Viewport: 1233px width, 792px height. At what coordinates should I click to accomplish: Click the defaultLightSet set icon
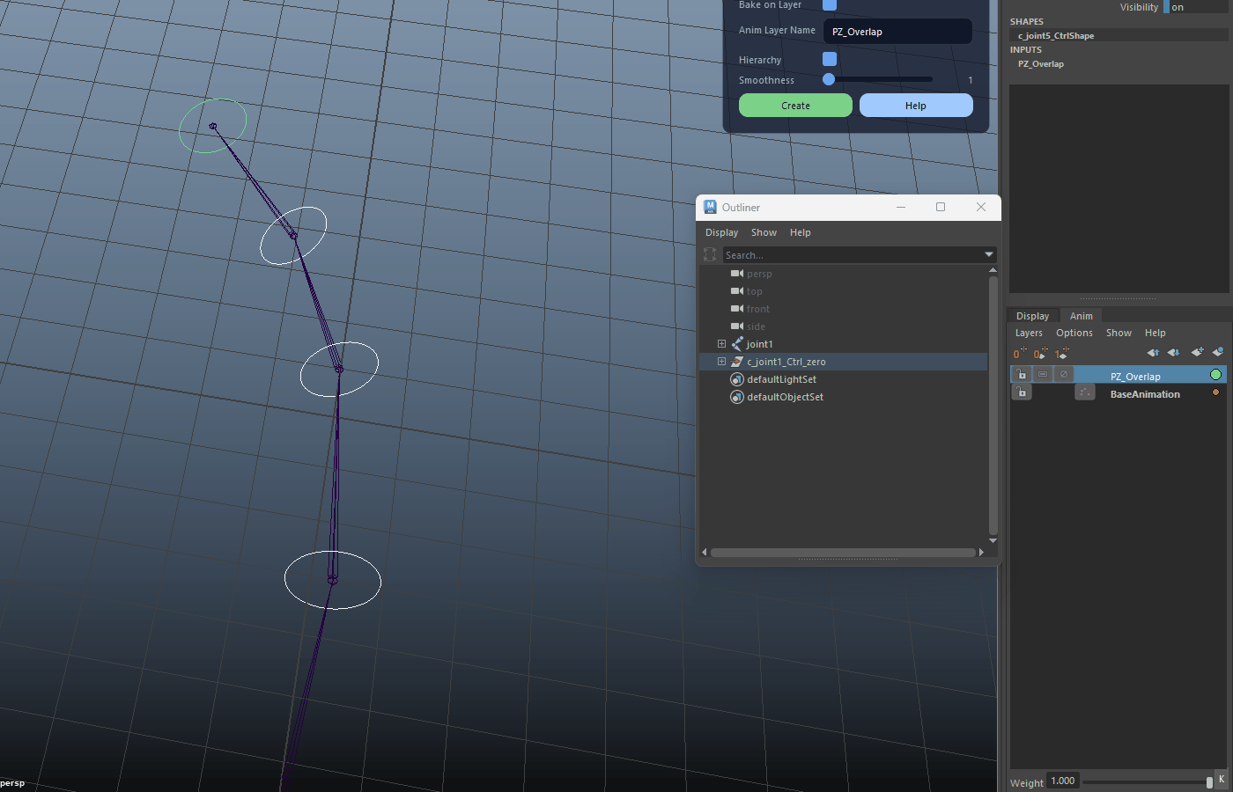pyautogui.click(x=737, y=379)
